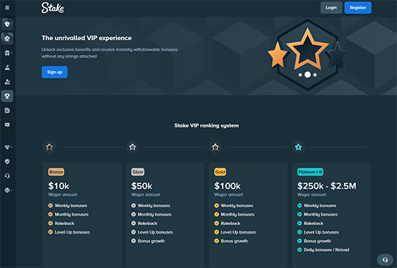The width and height of the screenshot is (397, 268).
Task: Click the Stake logo
Action: [53, 8]
